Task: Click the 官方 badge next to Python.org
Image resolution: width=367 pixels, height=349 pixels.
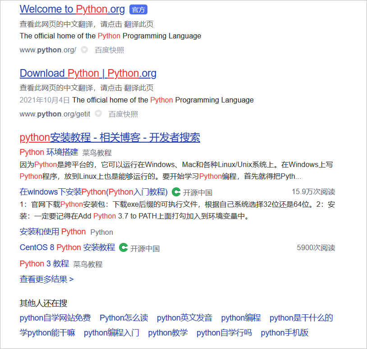Action: 138,10
